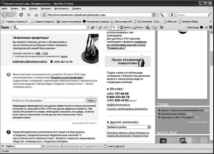Subscribe via the RSS feed icon in address bar
This screenshot has height=154, width=214.
pos(154,15)
